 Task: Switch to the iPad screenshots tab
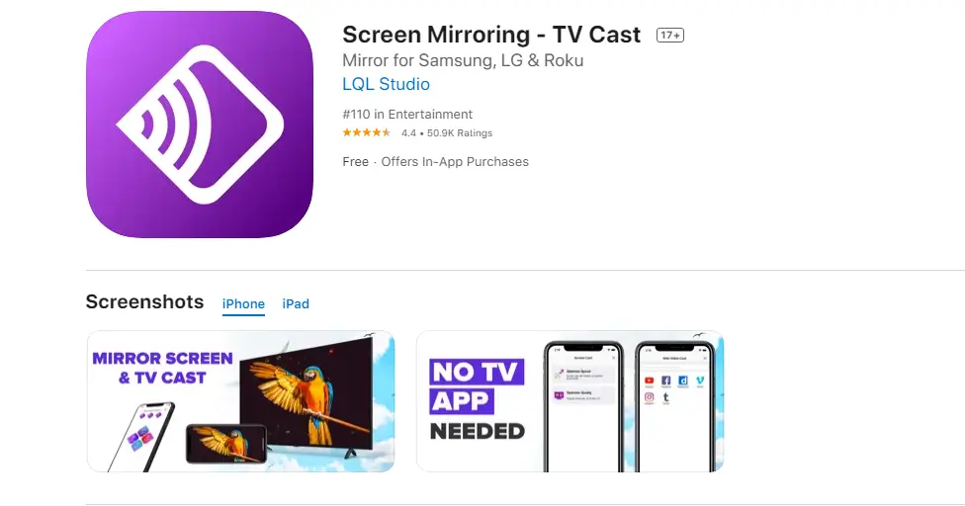[296, 303]
